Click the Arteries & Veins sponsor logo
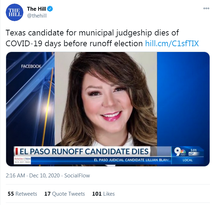Screen dimensions: 215x205 [23, 161]
